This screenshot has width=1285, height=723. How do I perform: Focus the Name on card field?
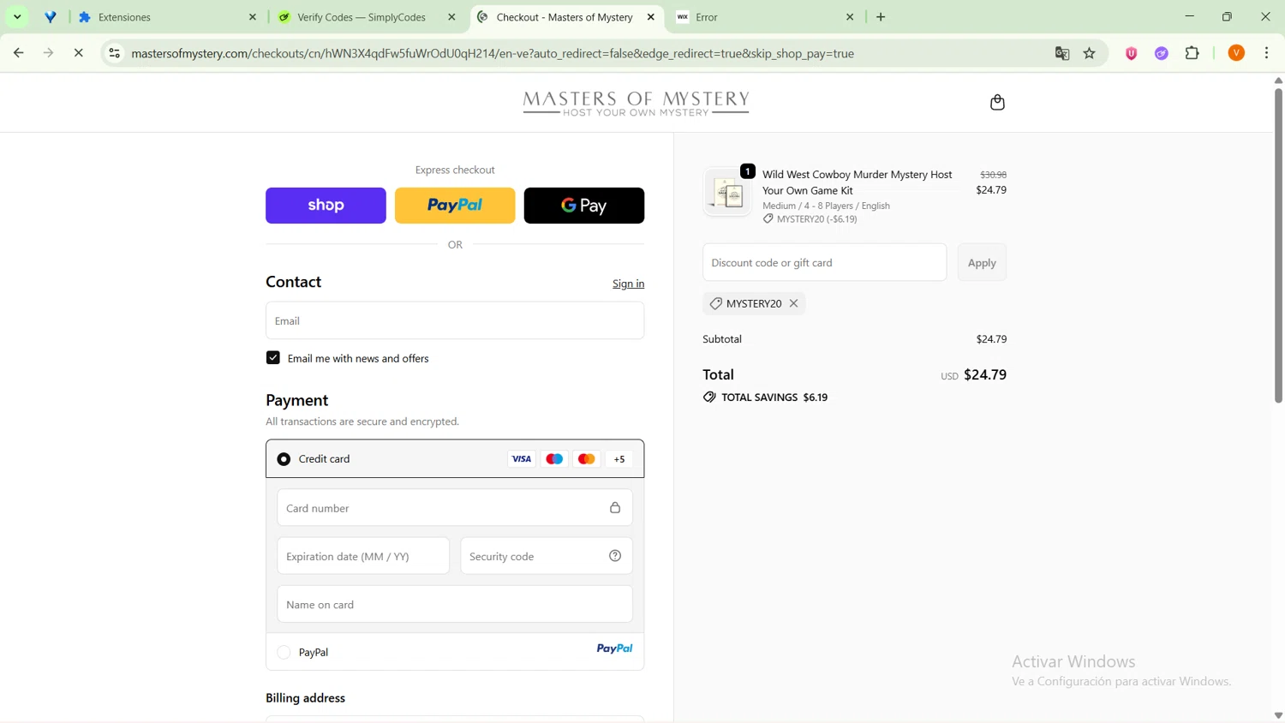point(455,605)
